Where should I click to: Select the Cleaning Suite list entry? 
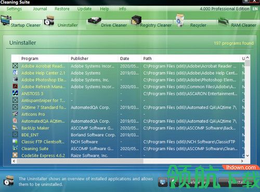pyautogui.click(x=35, y=149)
